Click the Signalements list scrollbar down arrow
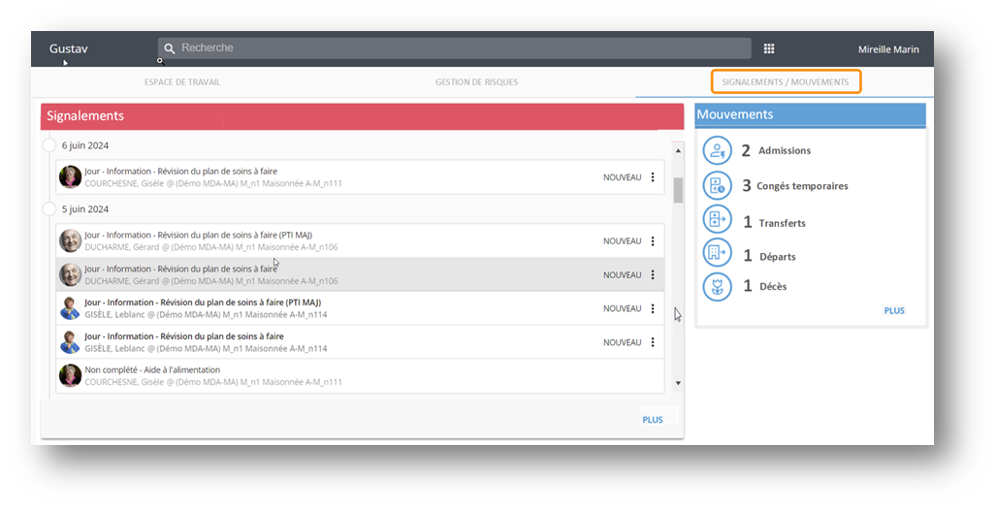Viewport: 997px width, 508px height. pos(678,383)
